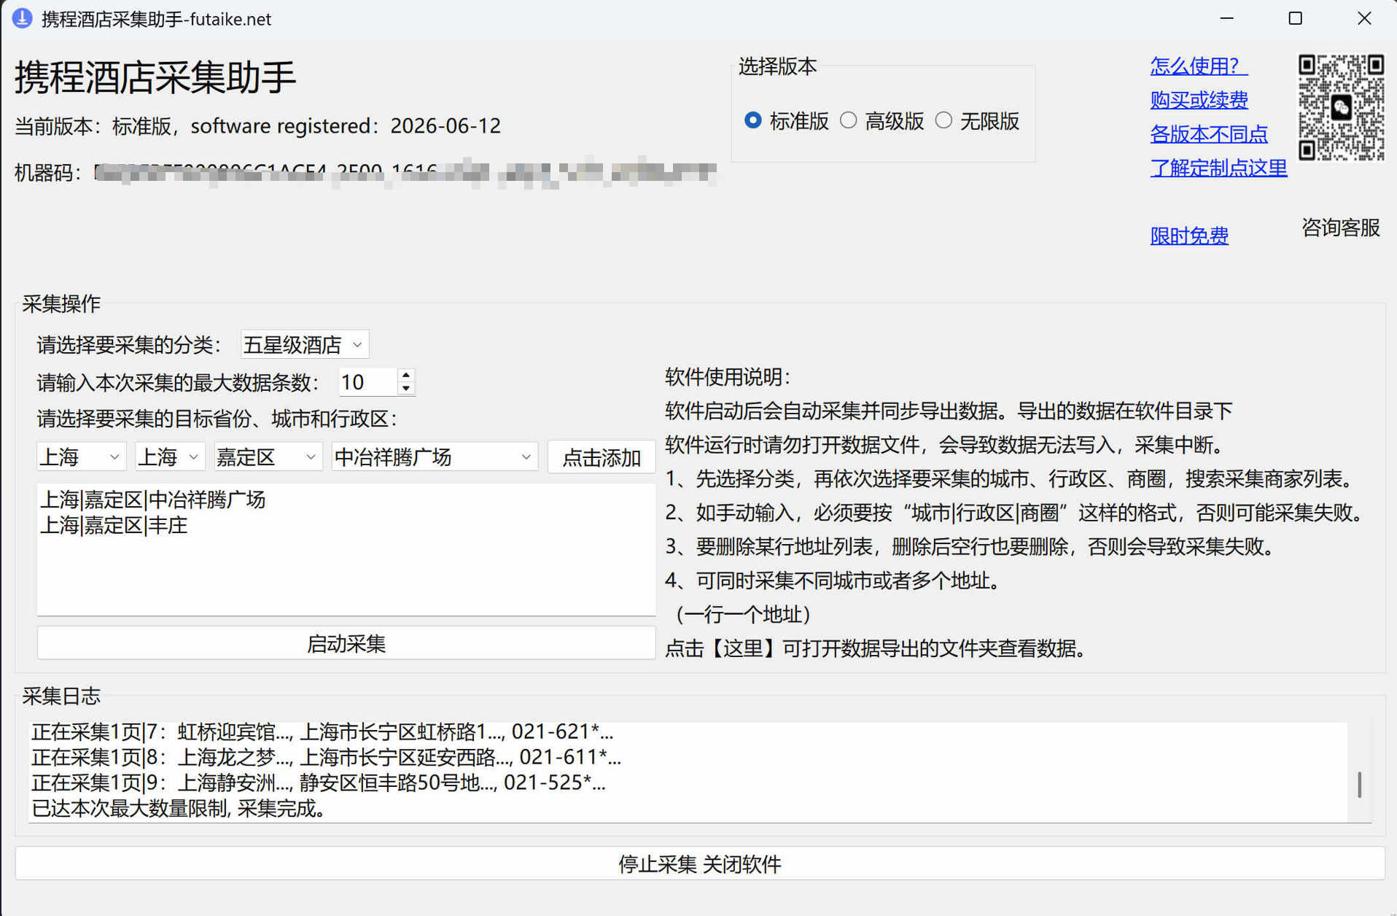The height and width of the screenshot is (916, 1397).
Task: Decrease max data count with down arrow
Action: point(406,389)
